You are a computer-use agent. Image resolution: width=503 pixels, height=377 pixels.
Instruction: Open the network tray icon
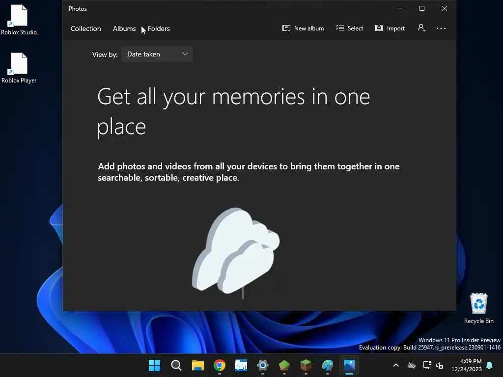[427, 365]
